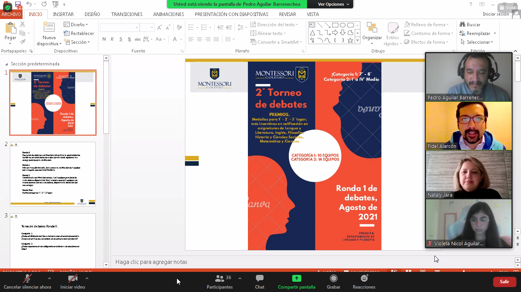521x292 pixels.
Task: Click the Nueva diapositiva icon
Action: pos(49,27)
